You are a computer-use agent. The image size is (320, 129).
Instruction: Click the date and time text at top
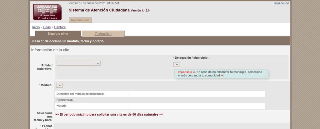pos(94,3)
